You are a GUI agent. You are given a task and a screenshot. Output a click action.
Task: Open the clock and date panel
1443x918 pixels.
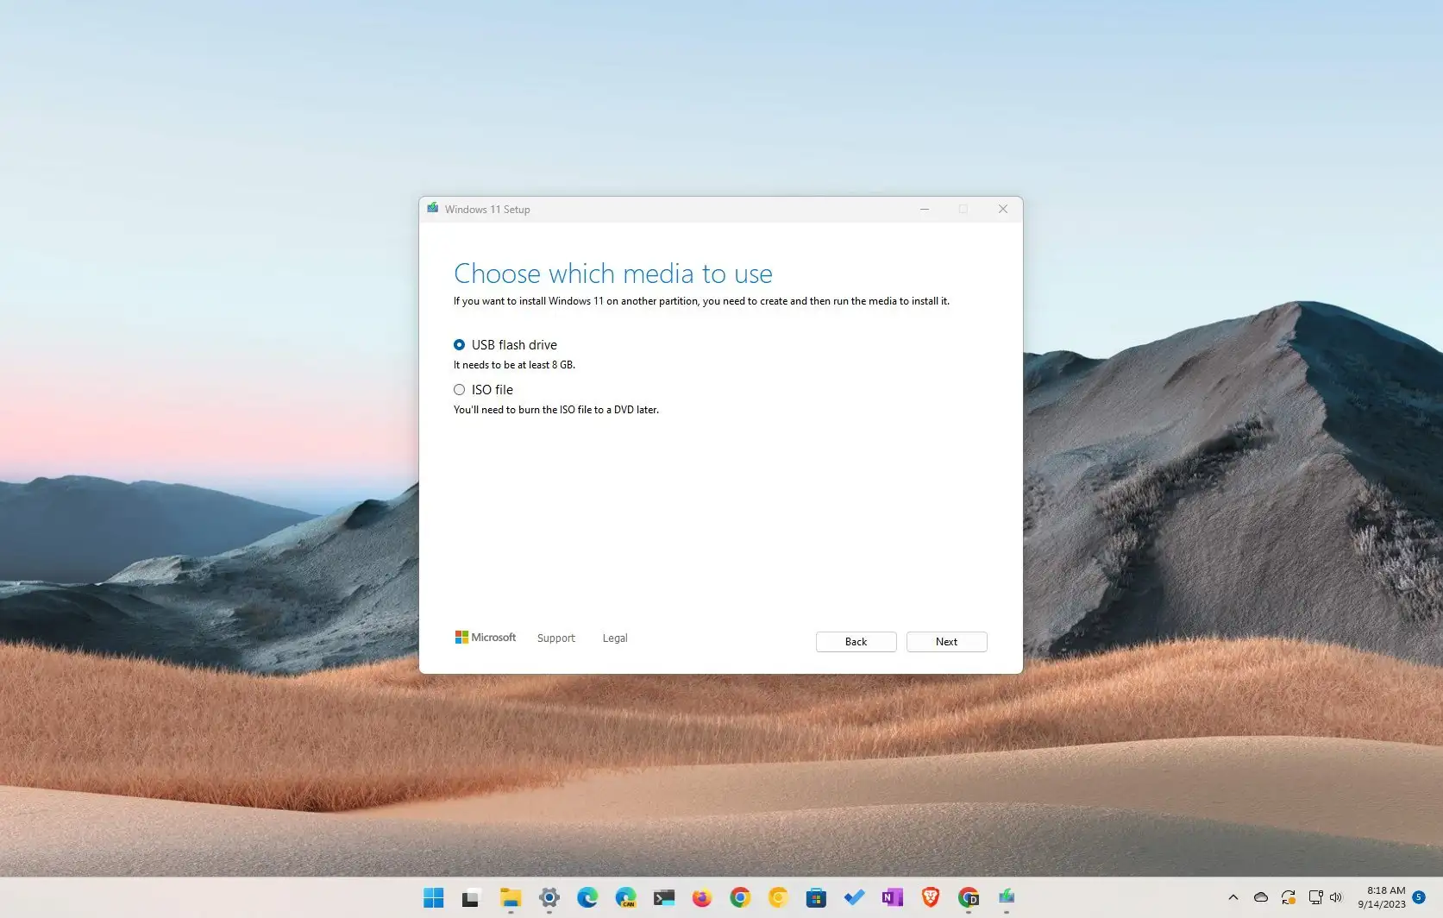1382,897
